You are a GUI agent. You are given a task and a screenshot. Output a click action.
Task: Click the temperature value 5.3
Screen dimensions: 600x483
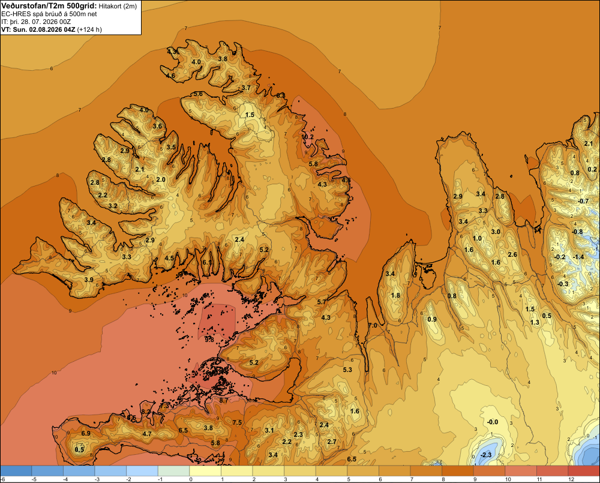(347, 370)
